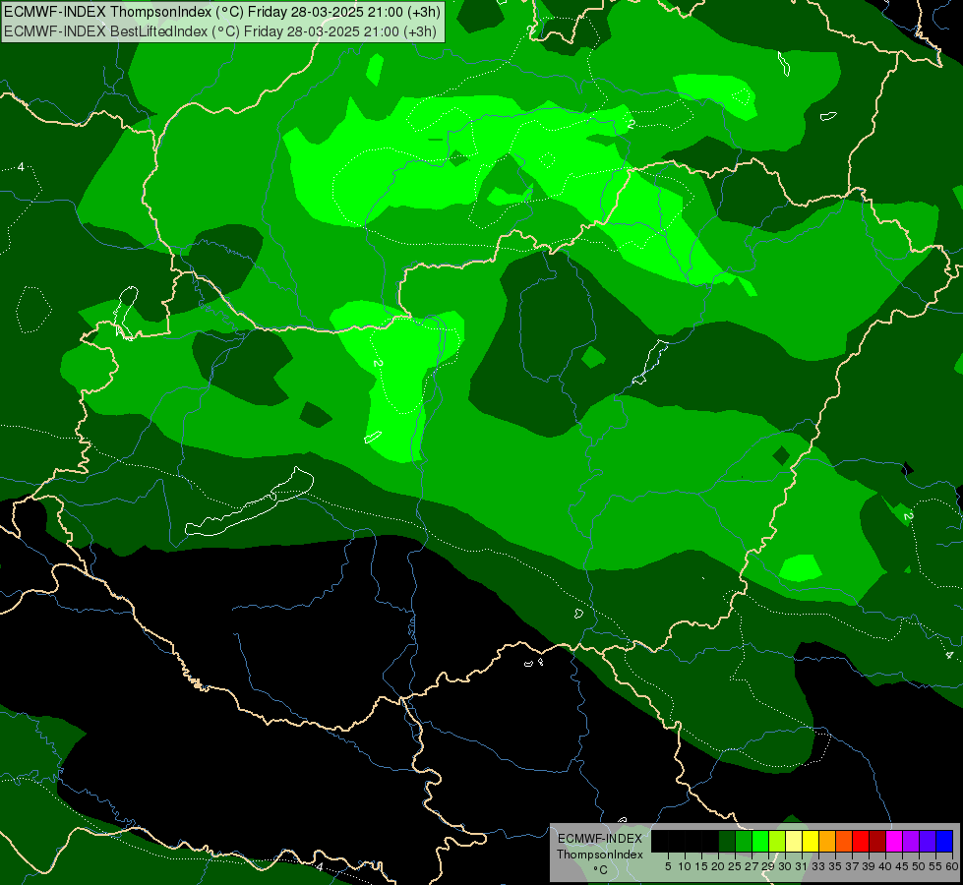Click the legend scale value 15
963x885 pixels.
click(701, 866)
